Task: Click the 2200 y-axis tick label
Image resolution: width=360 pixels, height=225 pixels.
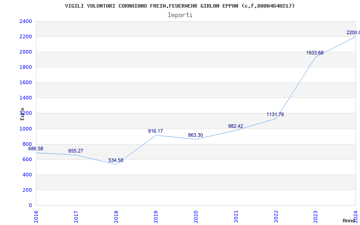Action: pyautogui.click(x=26, y=37)
